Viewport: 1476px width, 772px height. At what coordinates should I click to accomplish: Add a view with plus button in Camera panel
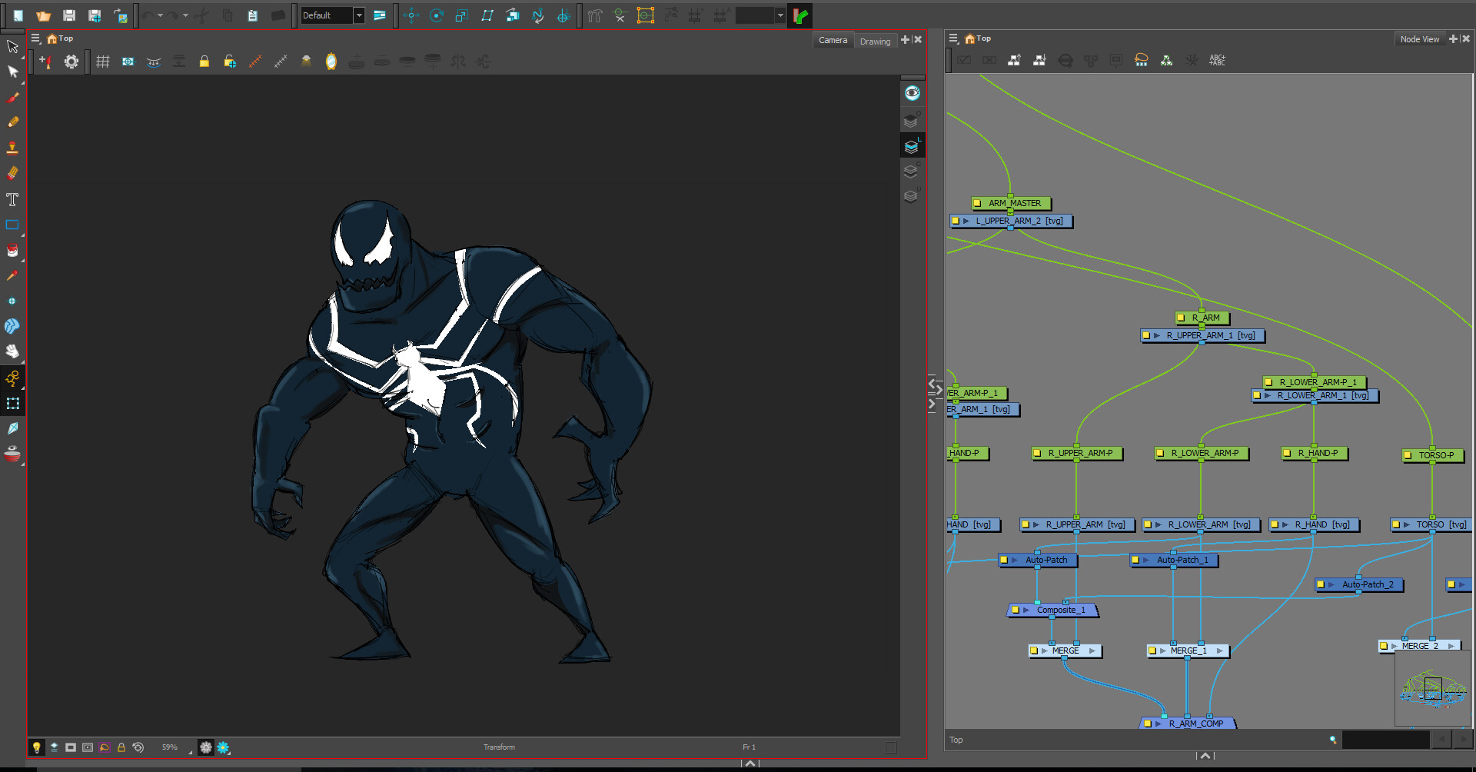[x=905, y=39]
